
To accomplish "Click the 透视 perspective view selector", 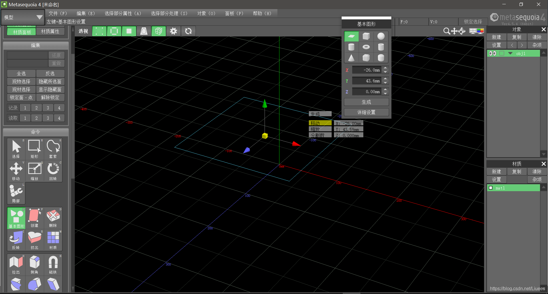I will click(x=83, y=31).
